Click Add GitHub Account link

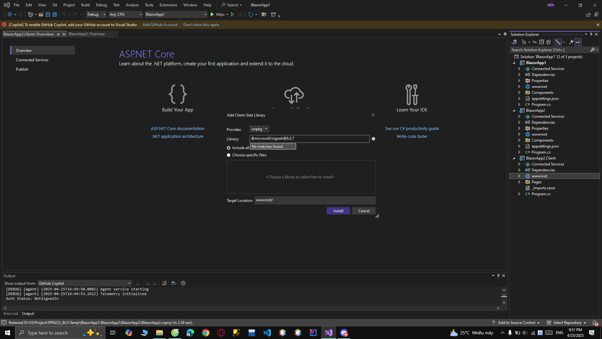pyautogui.click(x=160, y=25)
